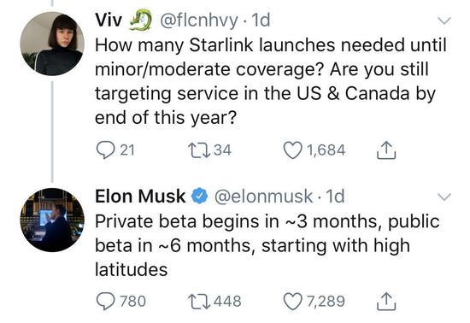This screenshot has height=323, width=470.
Task: Retweet Viv's tweet about Starlink launches
Action: 199,150
